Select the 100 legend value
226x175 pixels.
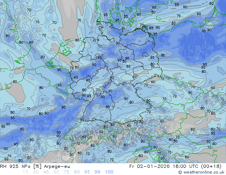tap(109, 172)
